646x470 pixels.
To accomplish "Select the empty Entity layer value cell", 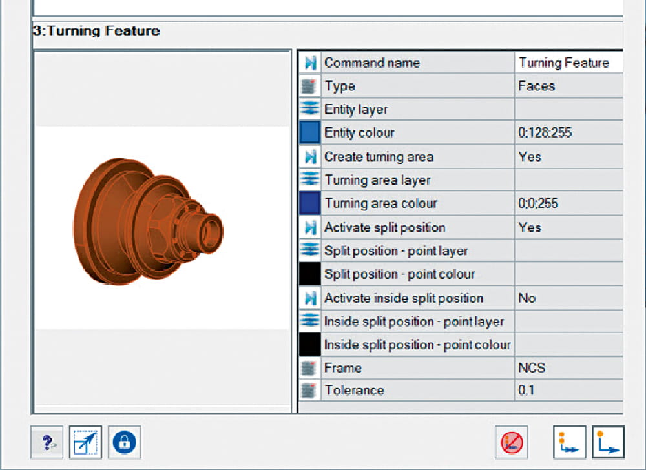I will 569,109.
